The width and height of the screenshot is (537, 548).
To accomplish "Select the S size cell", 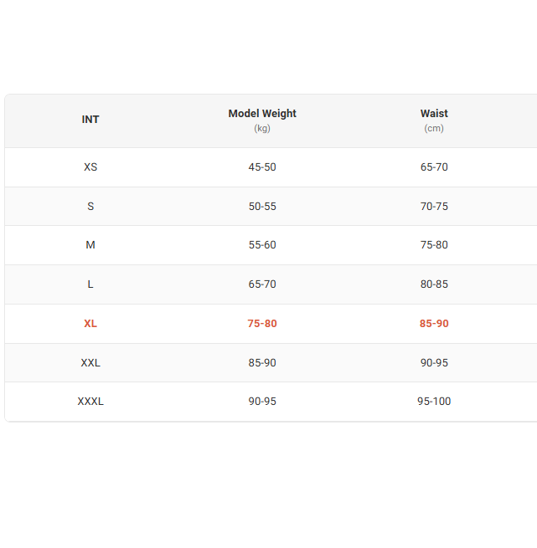I will [x=90, y=207].
